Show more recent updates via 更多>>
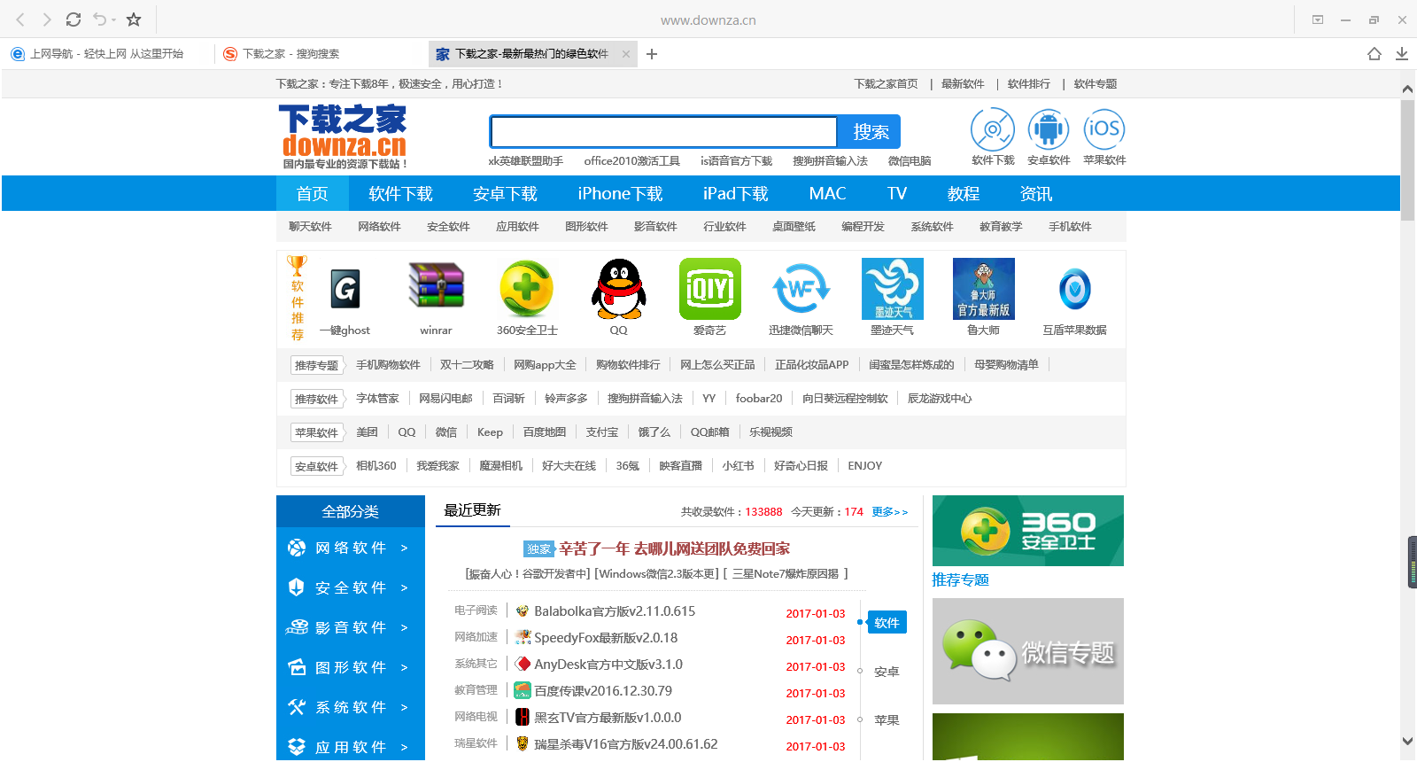 pos(890,512)
